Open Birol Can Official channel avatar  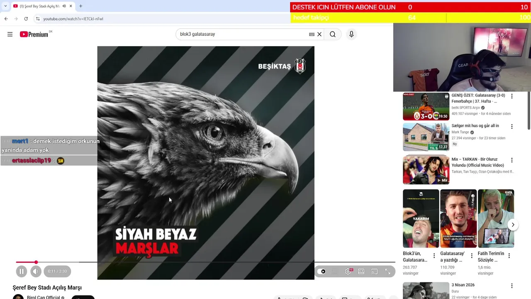pos(18,297)
